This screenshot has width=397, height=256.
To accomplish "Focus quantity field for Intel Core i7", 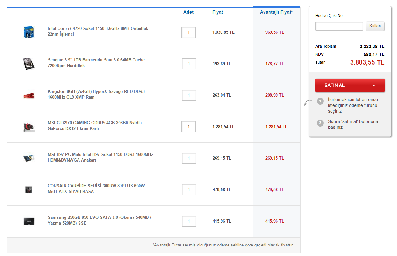I will (189, 32).
